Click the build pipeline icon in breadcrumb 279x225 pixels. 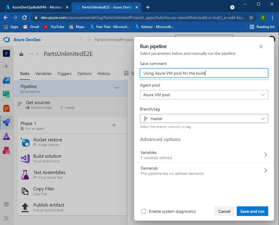pyautogui.click(x=21, y=54)
